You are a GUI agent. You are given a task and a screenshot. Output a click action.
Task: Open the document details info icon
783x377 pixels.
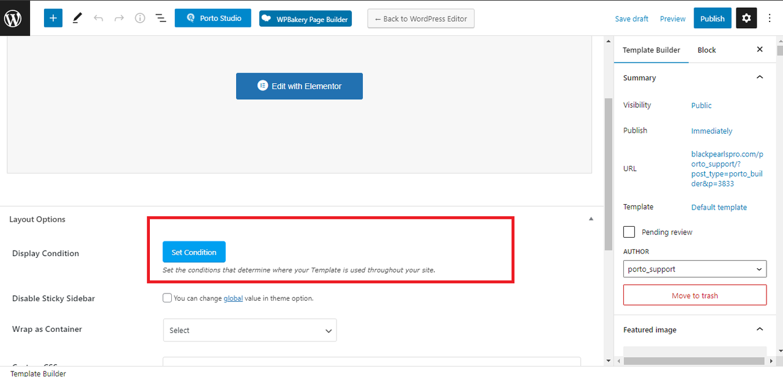[x=140, y=18]
